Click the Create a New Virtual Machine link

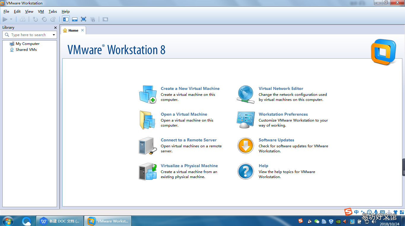(x=190, y=88)
